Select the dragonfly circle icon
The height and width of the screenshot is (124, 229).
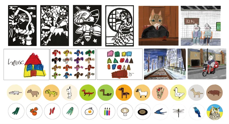coord(178,112)
